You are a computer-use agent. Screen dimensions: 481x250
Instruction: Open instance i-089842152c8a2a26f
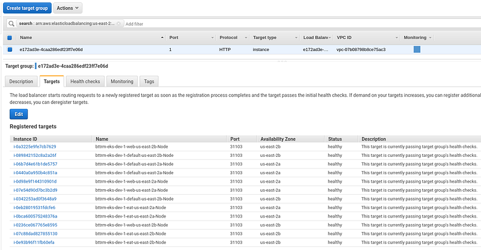click(x=35, y=155)
